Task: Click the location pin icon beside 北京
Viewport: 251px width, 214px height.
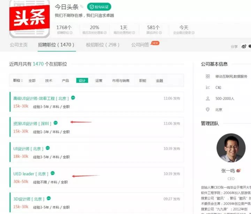Action: click(208, 110)
